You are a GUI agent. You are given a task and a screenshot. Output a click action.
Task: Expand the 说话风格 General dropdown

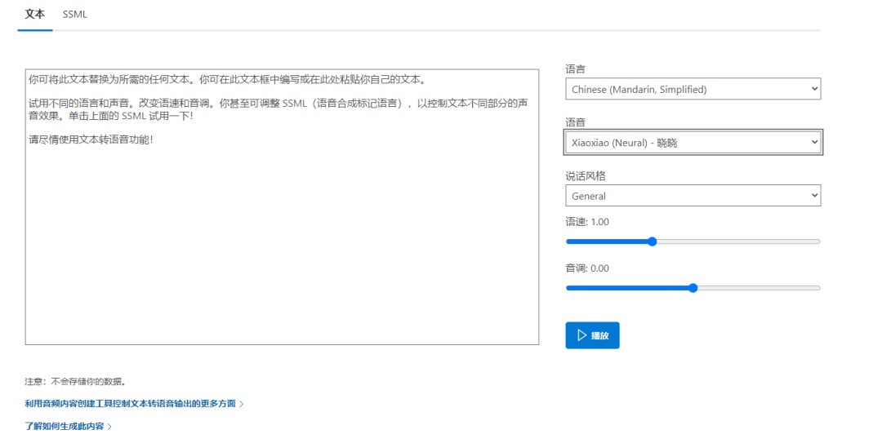pos(693,196)
